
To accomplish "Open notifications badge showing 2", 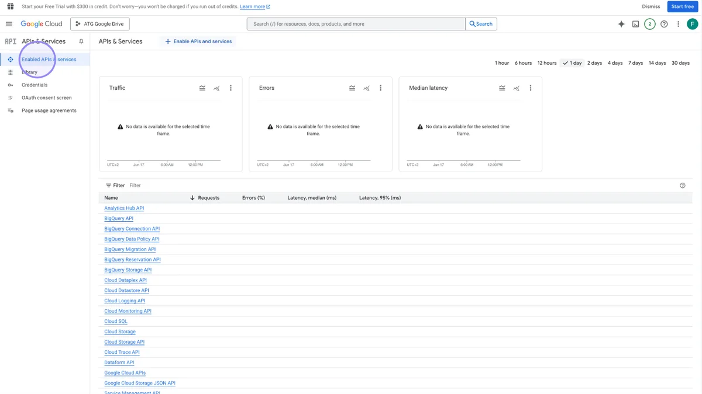I will (649, 24).
